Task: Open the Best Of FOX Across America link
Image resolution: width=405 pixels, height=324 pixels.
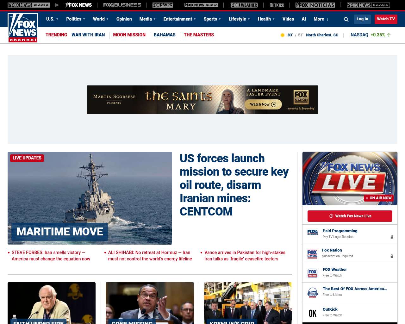Action: (x=355, y=289)
